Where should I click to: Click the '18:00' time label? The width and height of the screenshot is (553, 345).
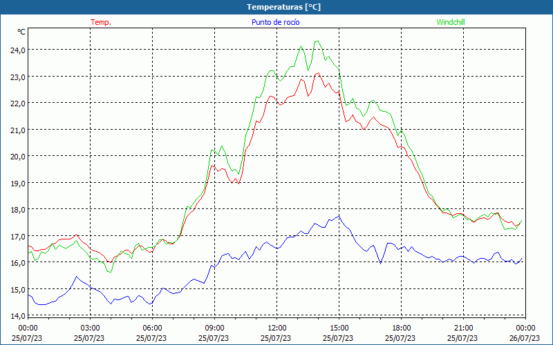[402, 328]
